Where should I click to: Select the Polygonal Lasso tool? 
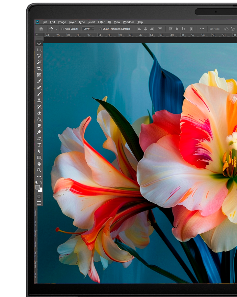tap(39, 56)
